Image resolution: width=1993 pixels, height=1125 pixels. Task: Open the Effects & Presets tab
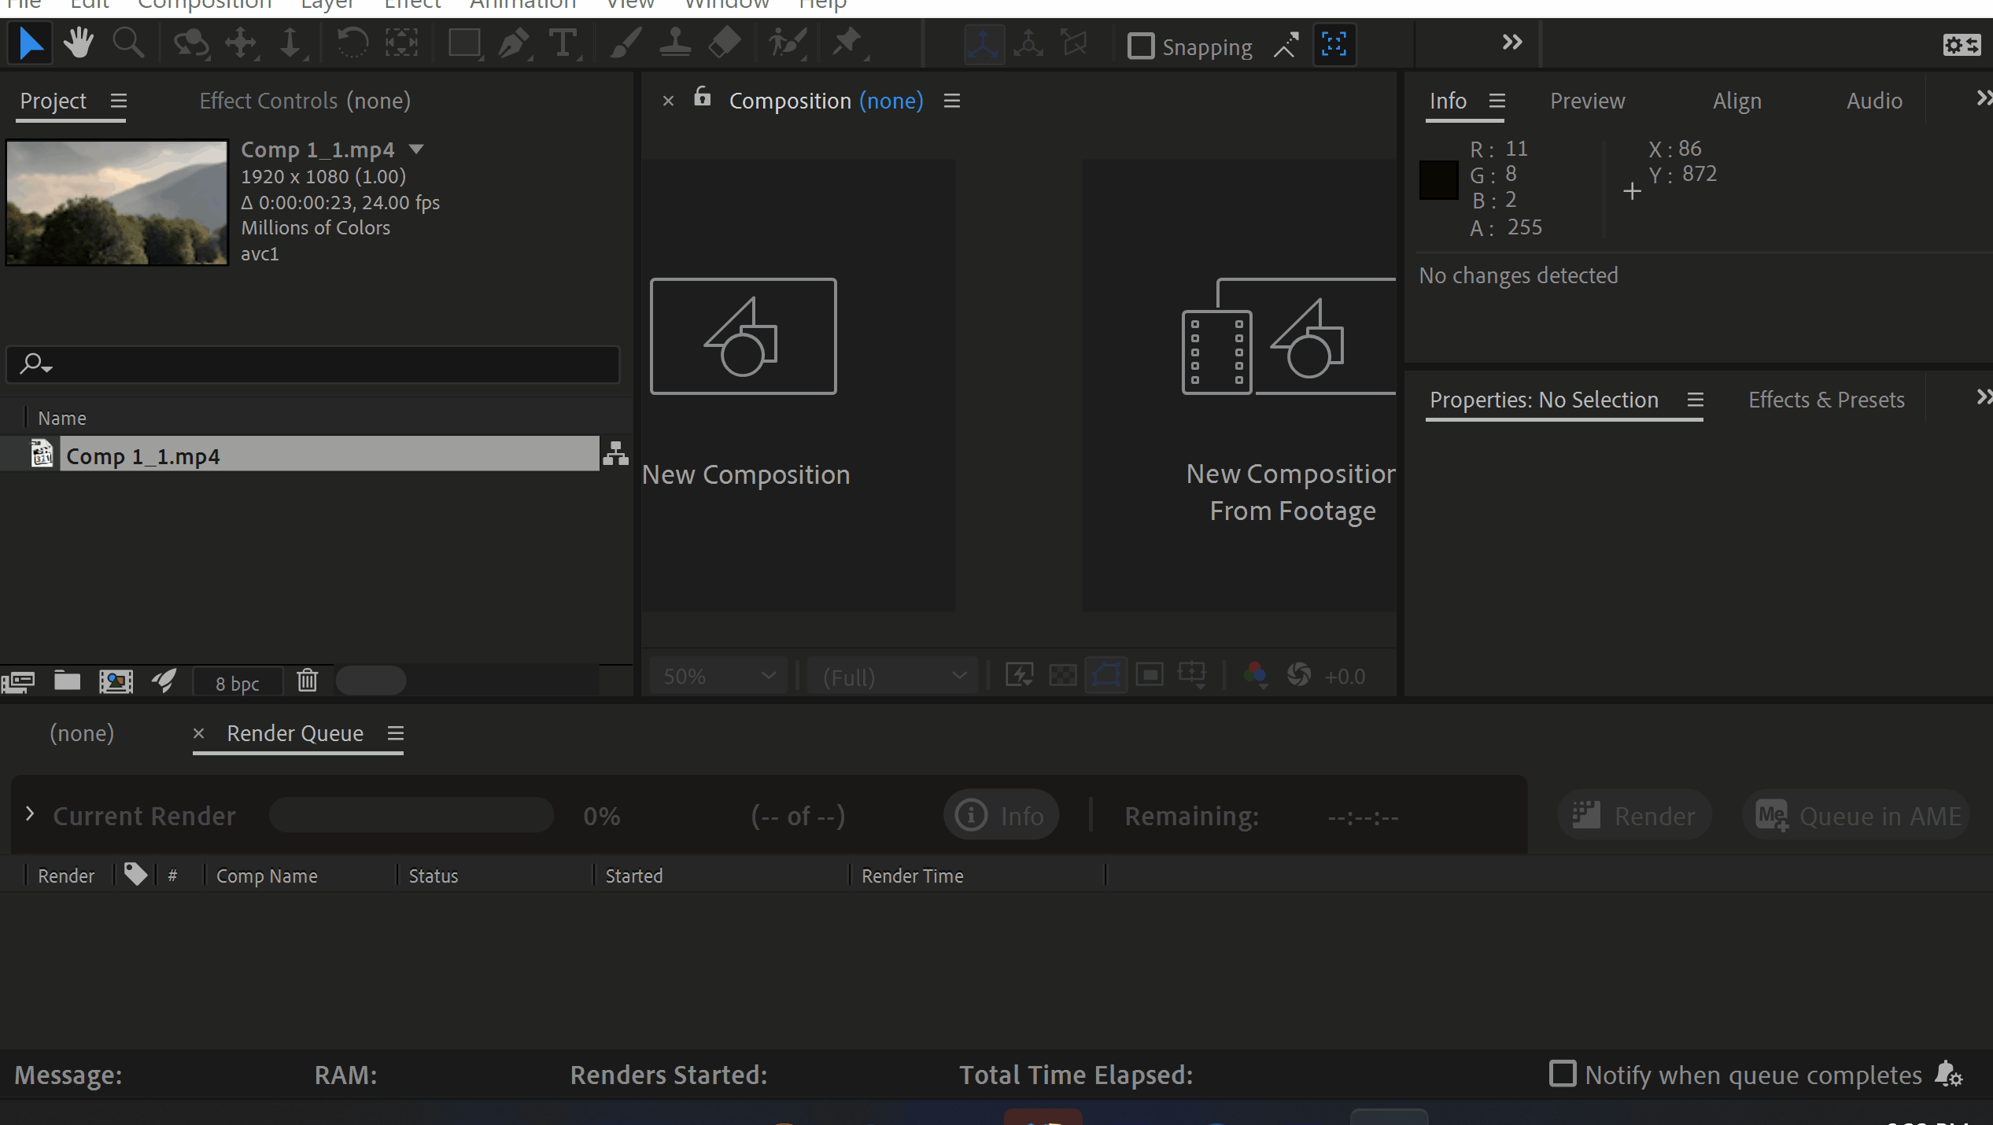pos(1825,400)
